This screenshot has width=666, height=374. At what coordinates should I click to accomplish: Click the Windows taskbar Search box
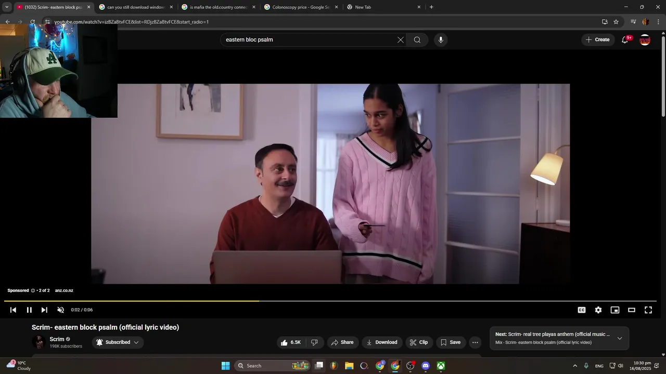272,366
